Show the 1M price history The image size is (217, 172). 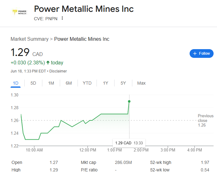click(51, 83)
